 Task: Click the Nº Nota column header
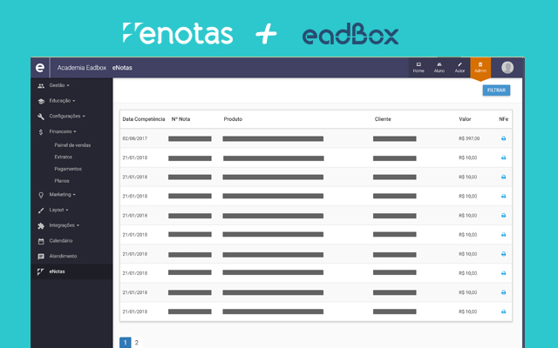click(x=180, y=119)
